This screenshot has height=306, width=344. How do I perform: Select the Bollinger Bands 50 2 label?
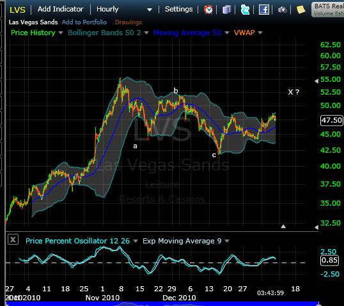click(x=104, y=33)
